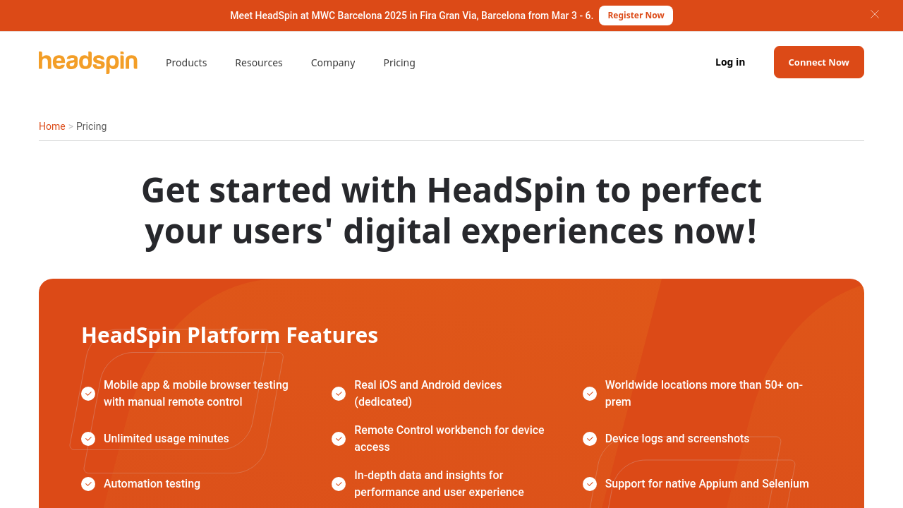The image size is (903, 508).
Task: Click checkmark beside Real iOS and Android devices
Action: [339, 394]
